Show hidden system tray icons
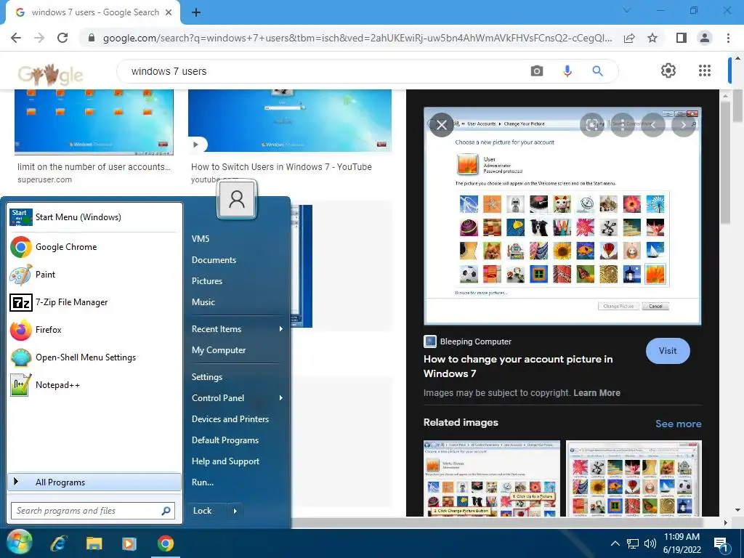 click(615, 543)
